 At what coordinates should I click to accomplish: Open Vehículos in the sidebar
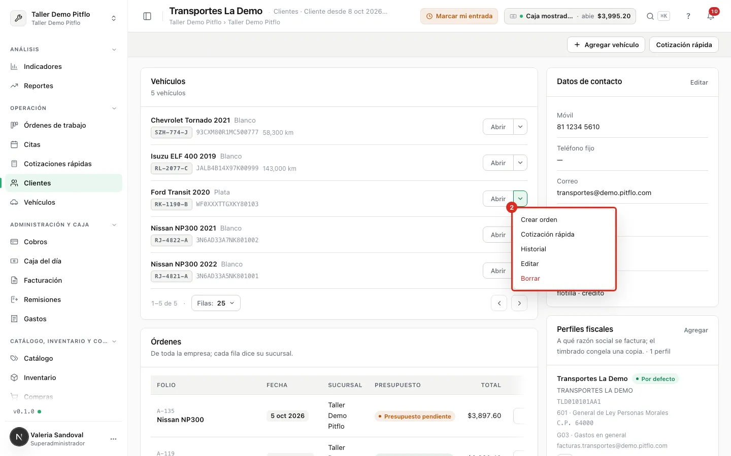(x=64, y=202)
